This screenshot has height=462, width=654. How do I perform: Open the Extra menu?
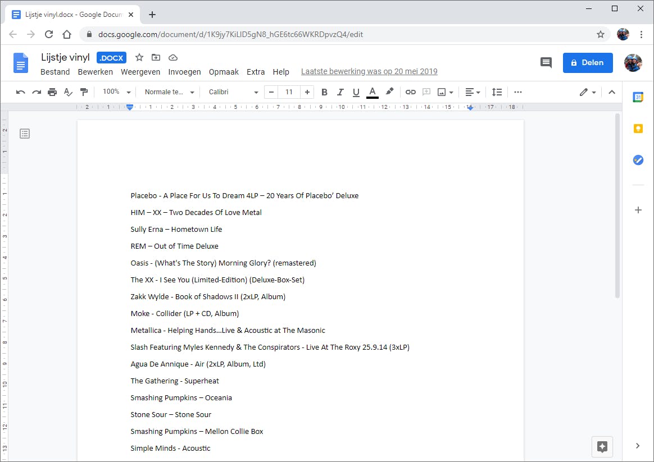tap(256, 72)
